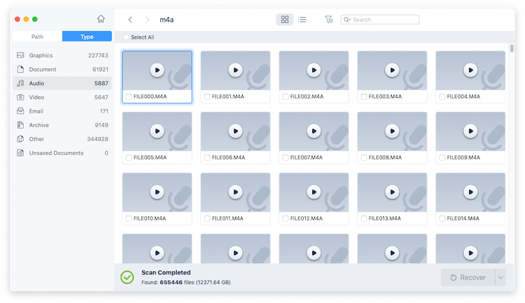Screen dimensions: 525x303
Task: Switch to the Path tab
Action: tap(37, 37)
